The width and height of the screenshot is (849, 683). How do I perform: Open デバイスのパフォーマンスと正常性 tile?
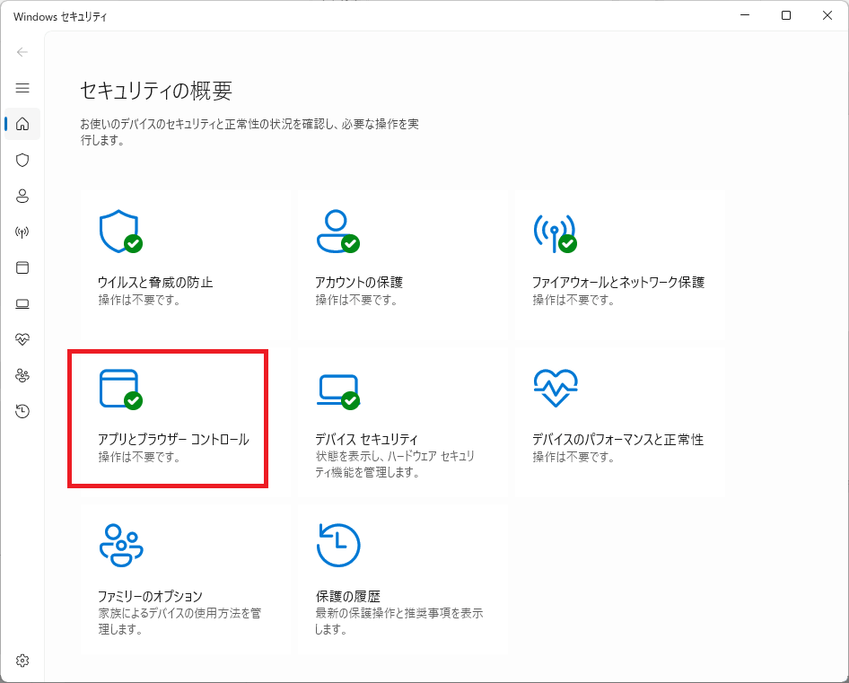point(618,419)
